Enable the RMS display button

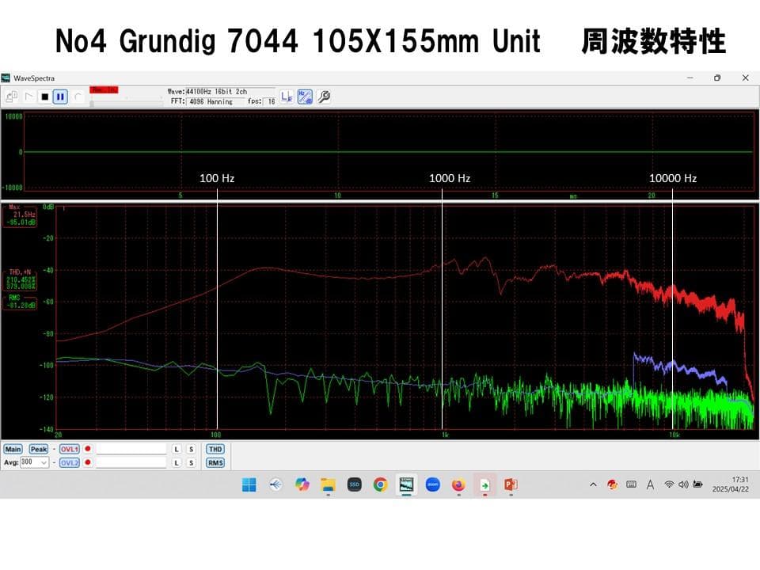coord(215,462)
